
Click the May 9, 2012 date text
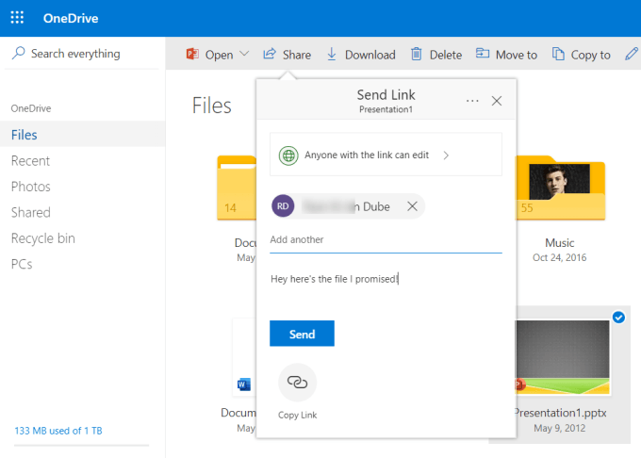(x=559, y=428)
